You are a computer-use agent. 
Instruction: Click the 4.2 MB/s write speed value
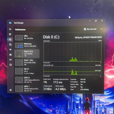tap(61, 89)
